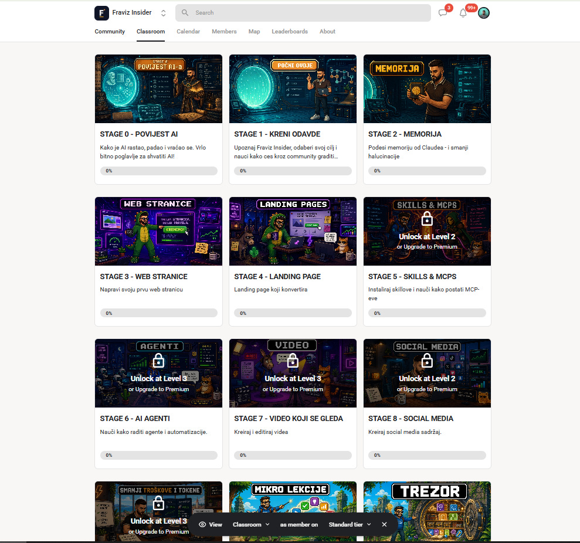This screenshot has height=543, width=580.
Task: Click the Landing Pages course thumbnail
Action: pos(293,231)
